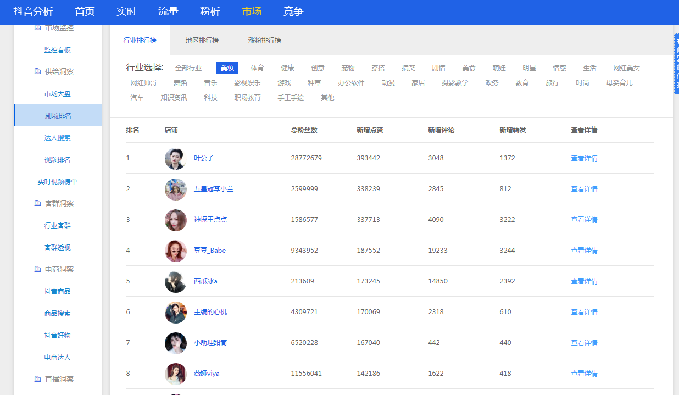This screenshot has width=679, height=395.
Task: Open 实时视频榜单 in sidebar
Action: click(58, 182)
